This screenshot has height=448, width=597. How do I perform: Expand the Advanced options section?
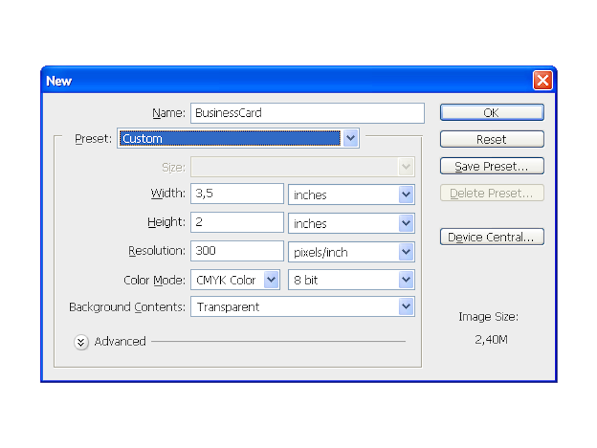(x=81, y=342)
